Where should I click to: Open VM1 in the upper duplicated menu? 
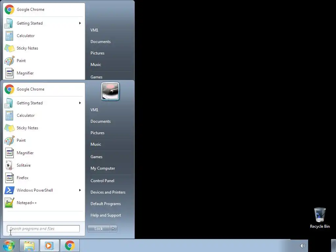pyautogui.click(x=94, y=30)
